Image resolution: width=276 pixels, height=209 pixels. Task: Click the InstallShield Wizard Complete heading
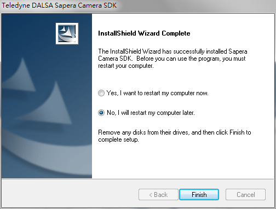[144, 33]
